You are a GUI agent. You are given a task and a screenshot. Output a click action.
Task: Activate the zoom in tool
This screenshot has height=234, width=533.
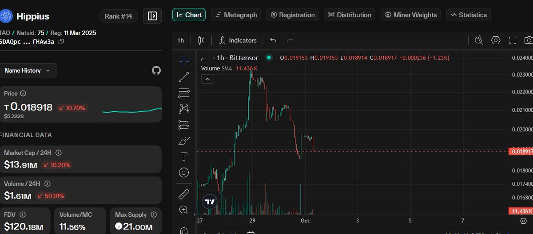[x=184, y=210]
